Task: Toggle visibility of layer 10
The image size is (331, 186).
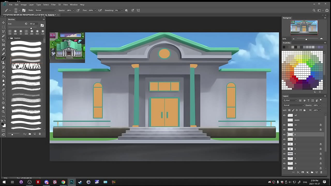Action: click(284, 125)
